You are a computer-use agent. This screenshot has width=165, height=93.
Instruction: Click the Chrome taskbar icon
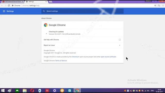pyautogui.click(x=77, y=91)
